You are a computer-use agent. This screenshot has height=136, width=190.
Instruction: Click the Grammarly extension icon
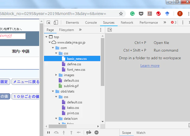(132, 14)
